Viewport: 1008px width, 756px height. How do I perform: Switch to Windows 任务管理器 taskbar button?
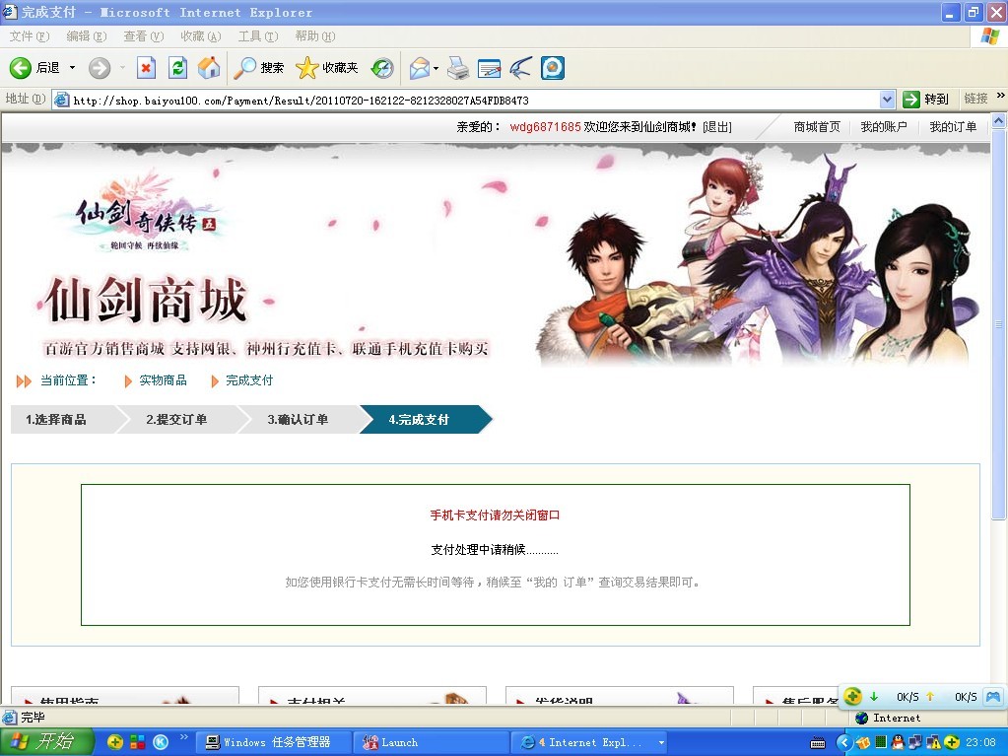[x=273, y=742]
